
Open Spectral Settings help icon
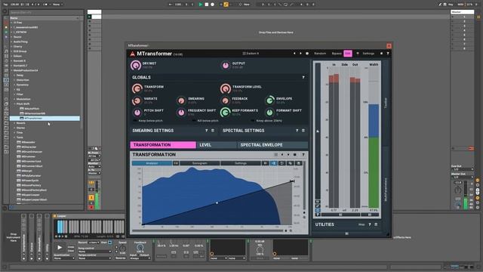[x=297, y=131]
